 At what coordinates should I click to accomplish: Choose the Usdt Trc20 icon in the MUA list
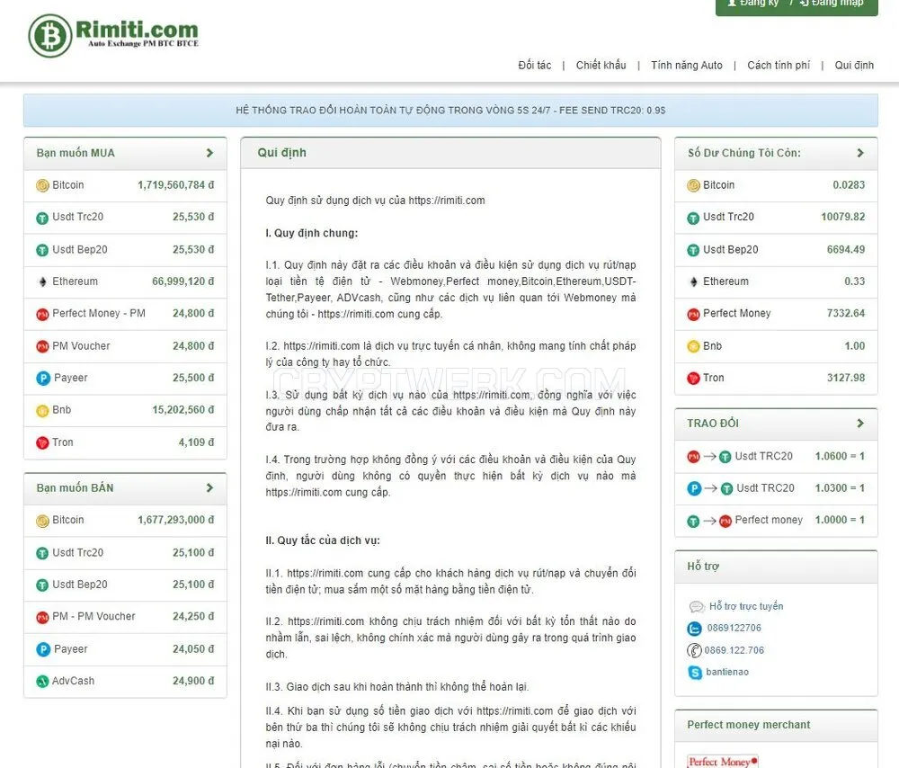[42, 218]
